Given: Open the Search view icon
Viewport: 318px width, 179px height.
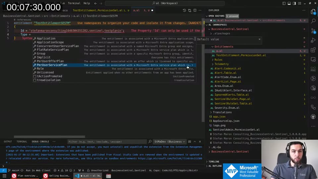Looking at the screenshot, I should tap(313, 21).
